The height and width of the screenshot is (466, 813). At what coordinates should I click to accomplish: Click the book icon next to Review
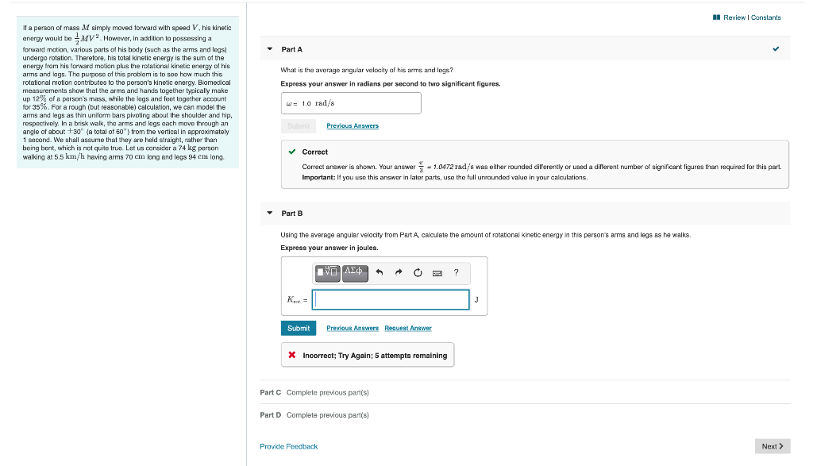pos(717,17)
